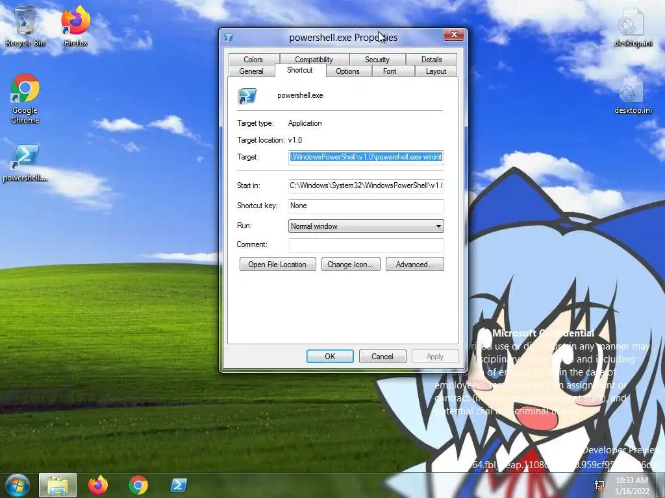Click the Change Icon button

(351, 265)
